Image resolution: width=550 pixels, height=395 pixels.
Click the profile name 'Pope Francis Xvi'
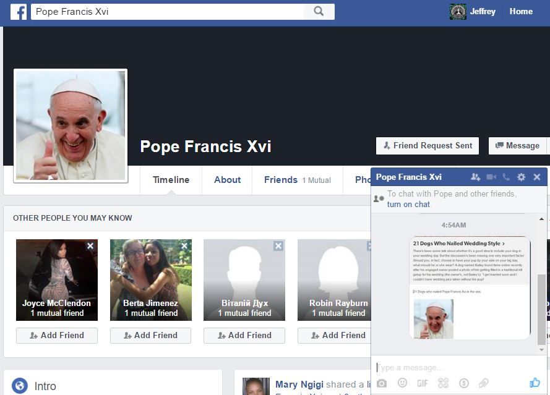coord(205,146)
